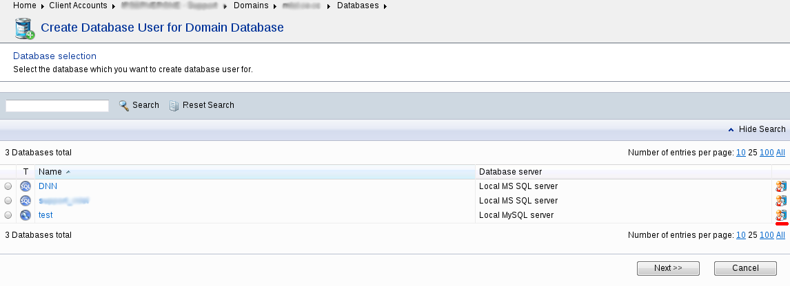Open the blurred second database name link
This screenshot has height=286, width=790.
coord(64,201)
